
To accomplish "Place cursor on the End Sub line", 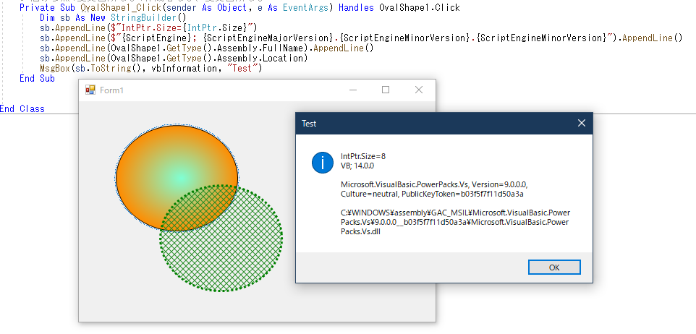I will [37, 79].
